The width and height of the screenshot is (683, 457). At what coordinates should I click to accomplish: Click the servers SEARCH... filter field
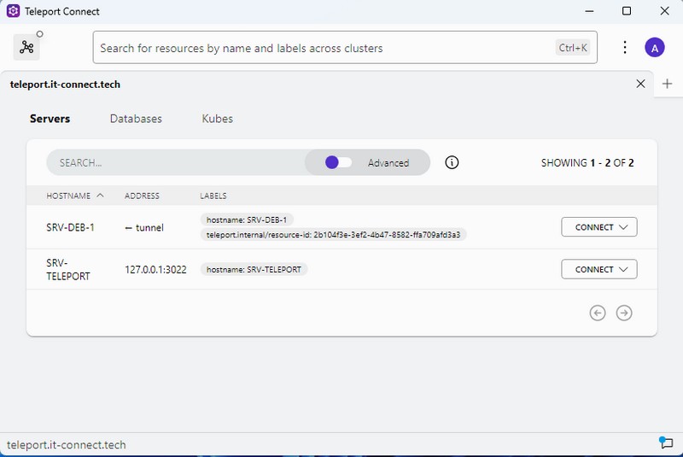pos(171,162)
